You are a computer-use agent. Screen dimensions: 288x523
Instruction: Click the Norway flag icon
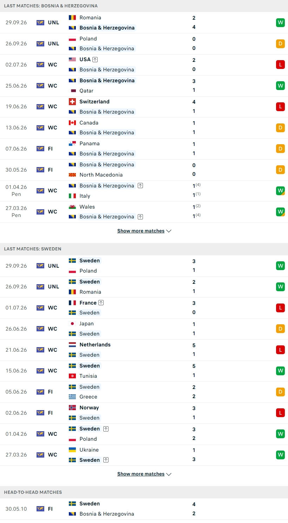point(72,408)
